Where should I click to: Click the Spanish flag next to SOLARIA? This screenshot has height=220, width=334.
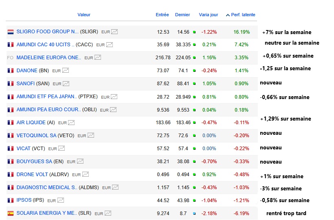pos(11,213)
